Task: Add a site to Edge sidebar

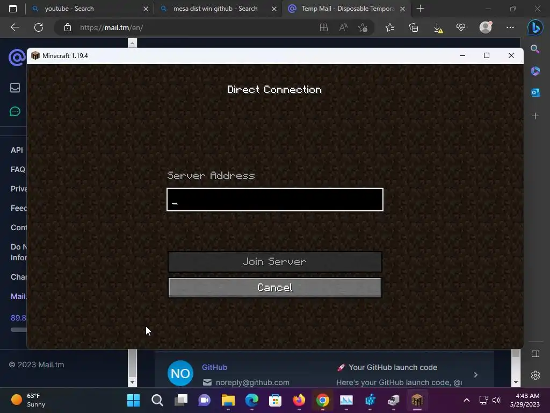Action: [535, 116]
